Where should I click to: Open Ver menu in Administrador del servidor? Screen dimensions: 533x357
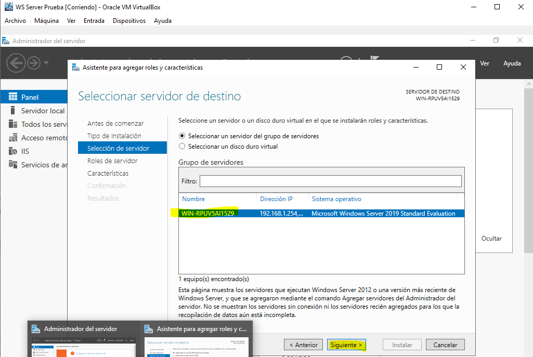click(485, 63)
